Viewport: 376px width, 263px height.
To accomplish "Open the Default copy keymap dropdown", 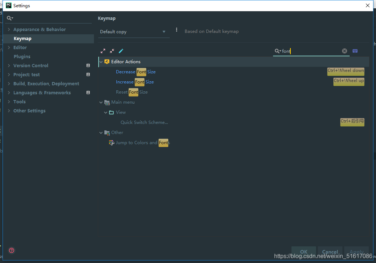I will pos(134,32).
